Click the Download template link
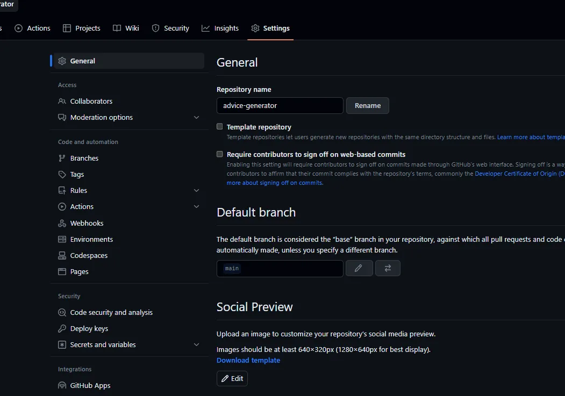Image resolution: width=565 pixels, height=396 pixels. pos(248,360)
